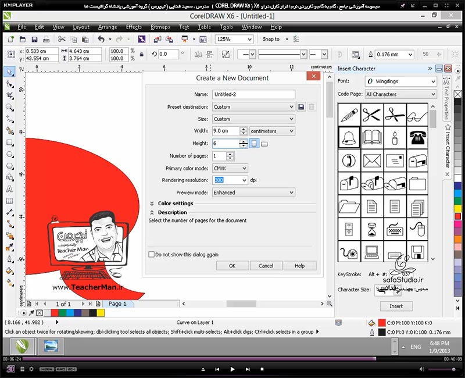465x378 pixels.
Task: Open the File menu
Action: pos(22,27)
